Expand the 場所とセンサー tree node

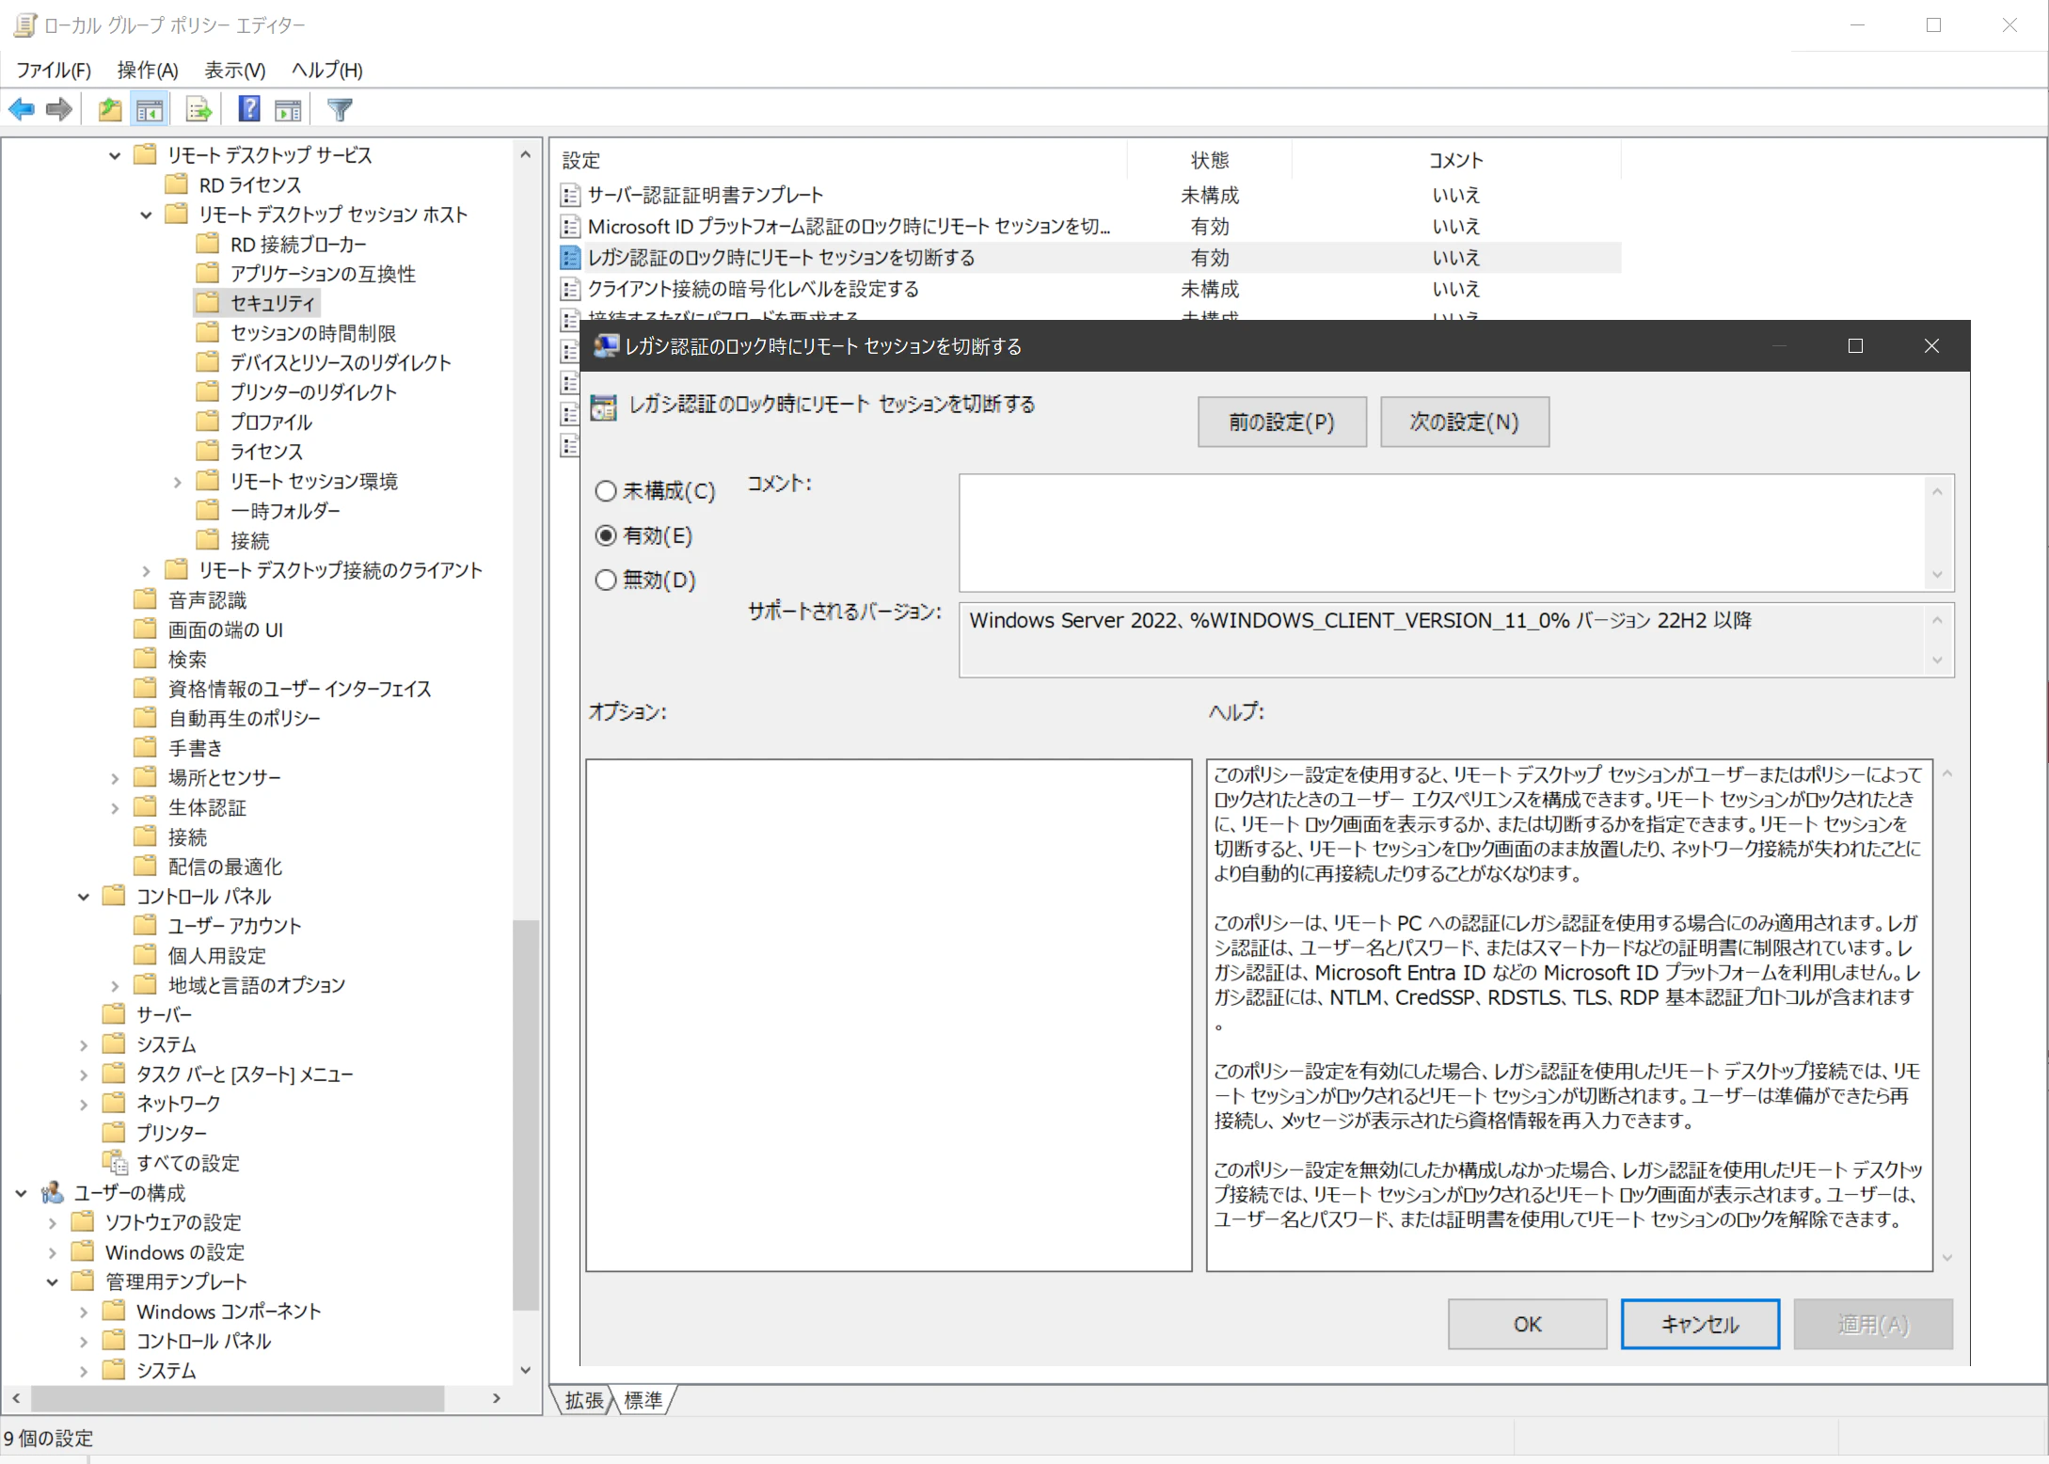(x=115, y=779)
